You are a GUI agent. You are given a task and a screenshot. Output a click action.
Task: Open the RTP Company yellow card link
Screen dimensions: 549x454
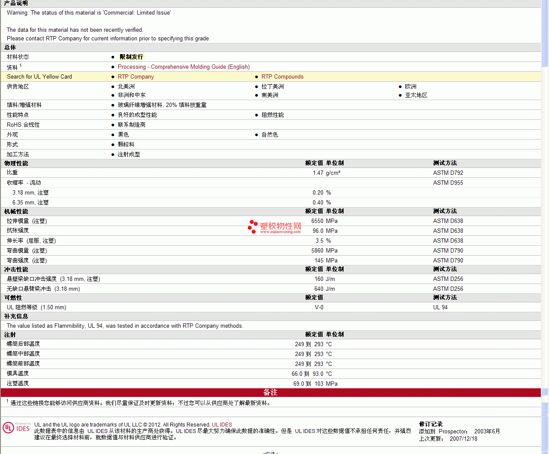(x=136, y=77)
